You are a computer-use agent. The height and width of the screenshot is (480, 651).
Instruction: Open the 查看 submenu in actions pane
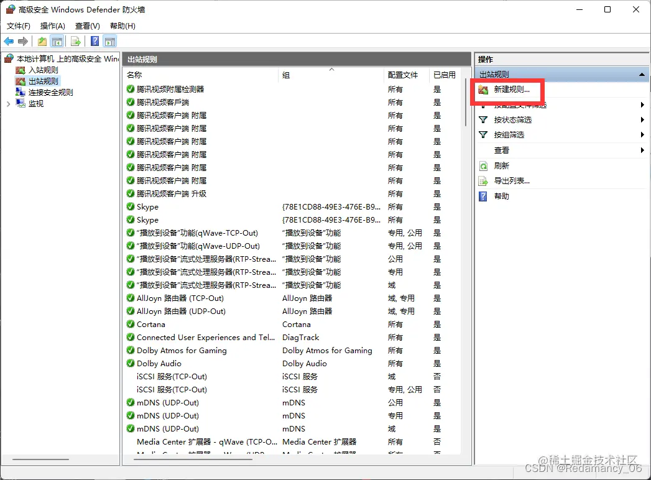click(561, 150)
